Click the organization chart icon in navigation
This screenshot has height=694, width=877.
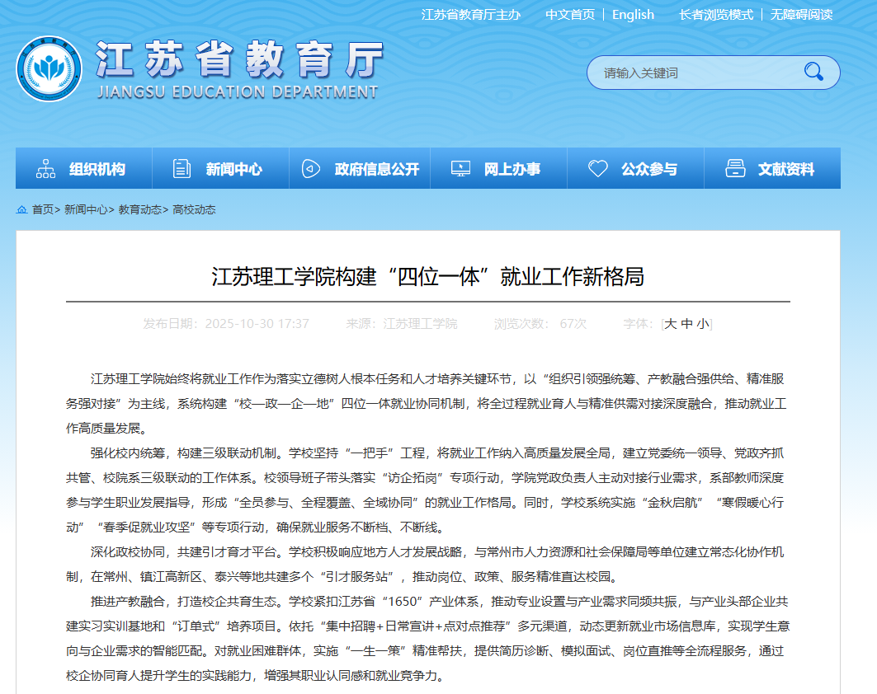click(45, 169)
